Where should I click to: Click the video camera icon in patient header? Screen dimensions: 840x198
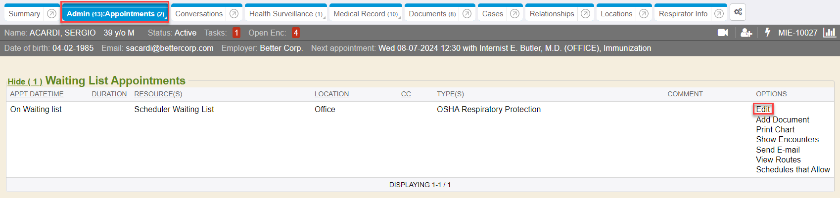coord(723,33)
